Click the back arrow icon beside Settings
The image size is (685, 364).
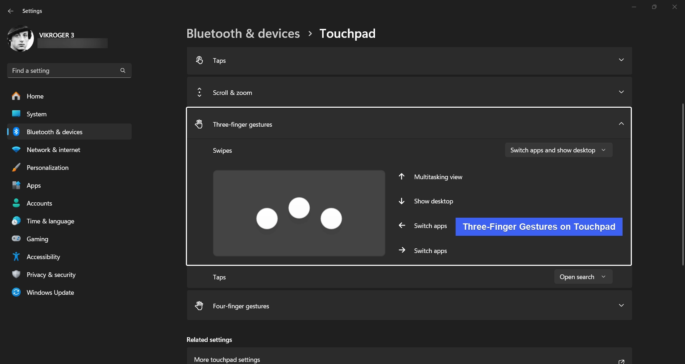point(11,11)
